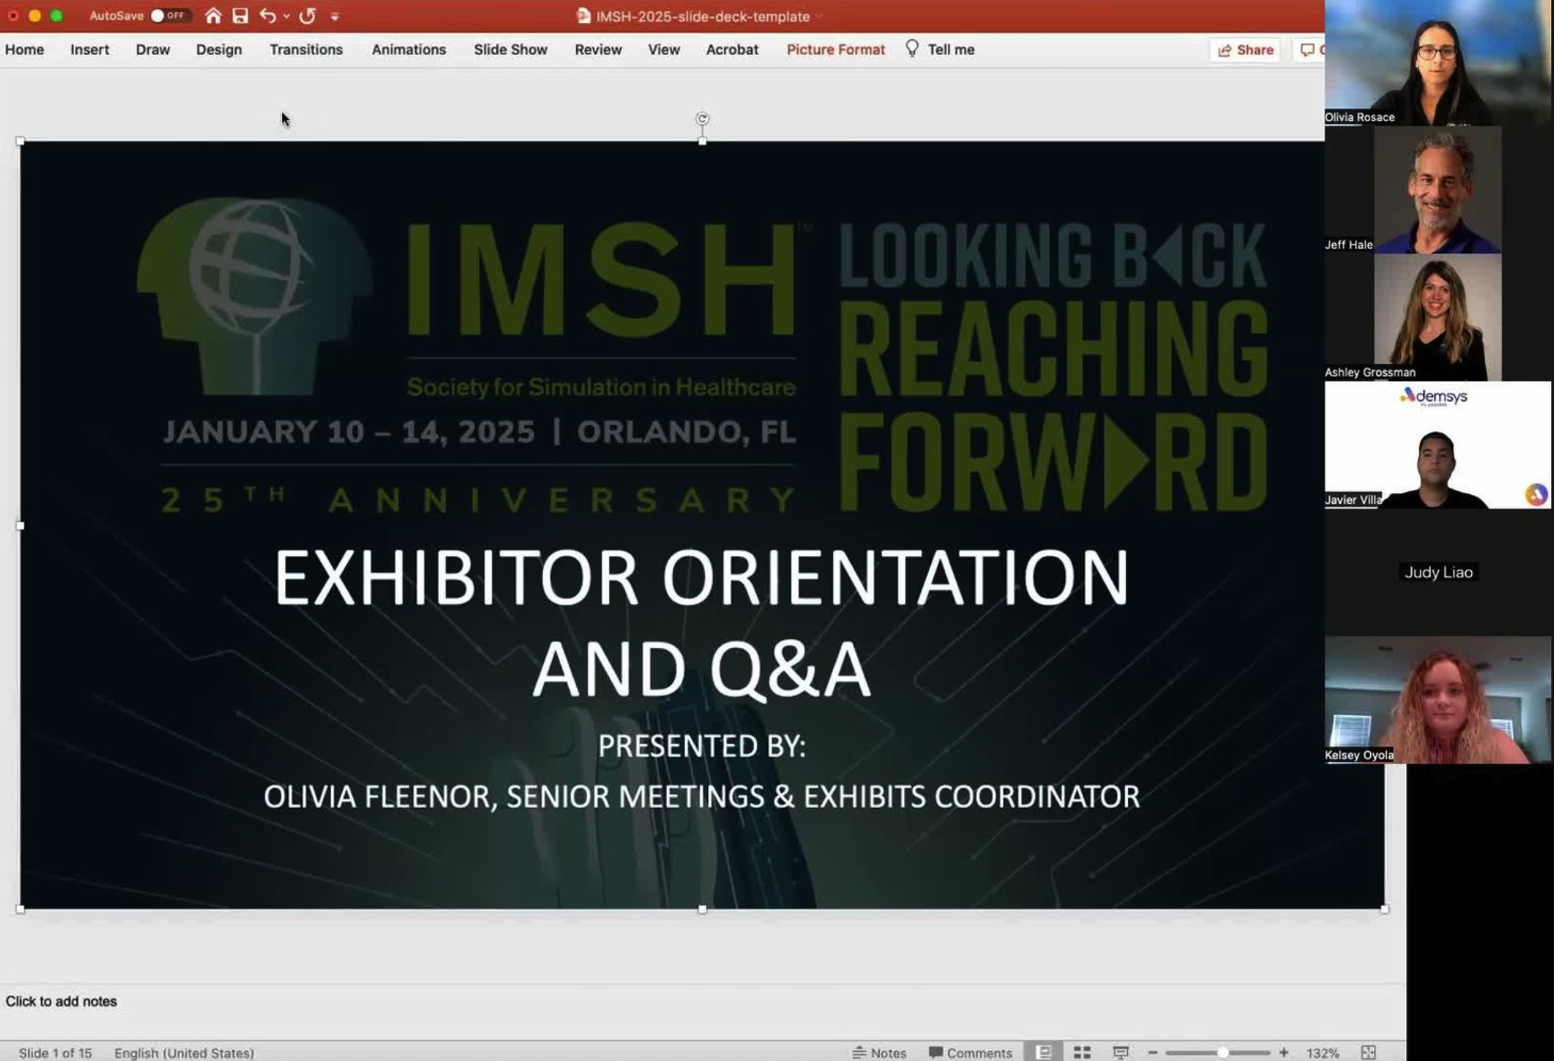The width and height of the screenshot is (1554, 1061).
Task: Toggle the AutoSave switch
Action: click(x=169, y=15)
